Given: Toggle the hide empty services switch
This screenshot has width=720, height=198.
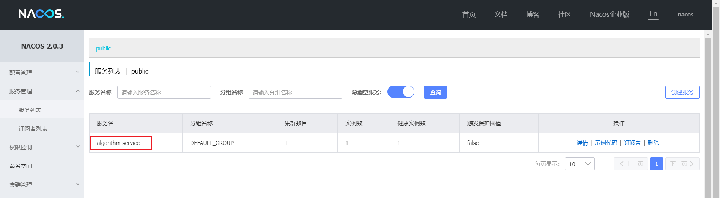Looking at the screenshot, I should point(400,92).
